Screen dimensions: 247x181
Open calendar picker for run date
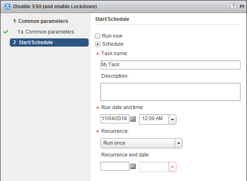tap(133, 119)
